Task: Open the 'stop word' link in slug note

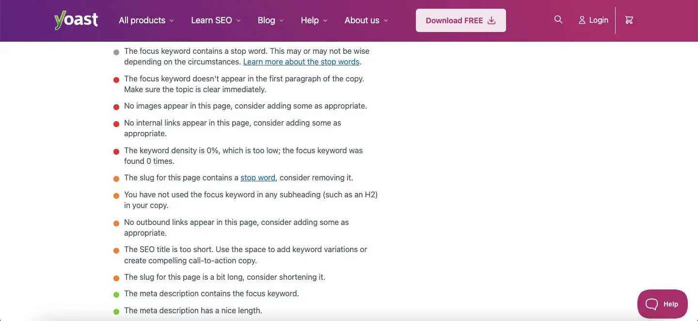Action: coord(258,177)
